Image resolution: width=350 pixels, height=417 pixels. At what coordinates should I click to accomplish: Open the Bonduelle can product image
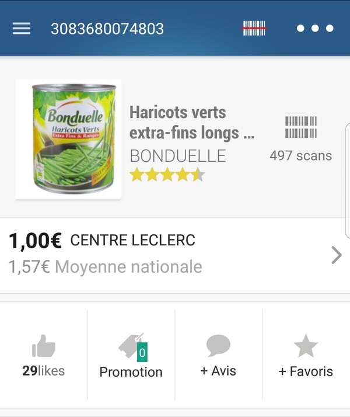click(x=68, y=139)
